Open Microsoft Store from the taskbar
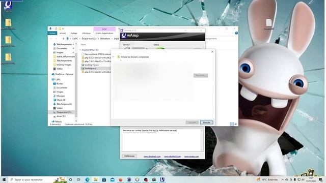 coord(104,179)
